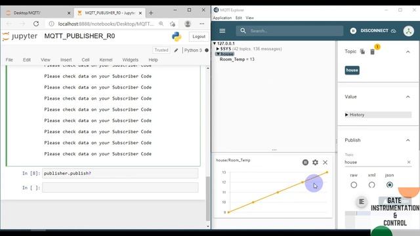Image resolution: width=420 pixels, height=236 pixels.
Task: Rename notebook title MQTT_PUBLISHER_R0
Action: coord(79,36)
